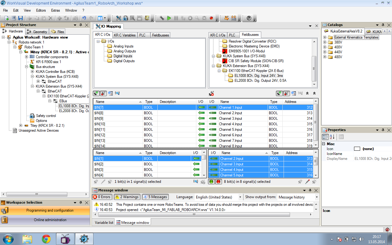Click the Undo arrow in the toolbar
The image size is (392, 245).
point(84,18)
